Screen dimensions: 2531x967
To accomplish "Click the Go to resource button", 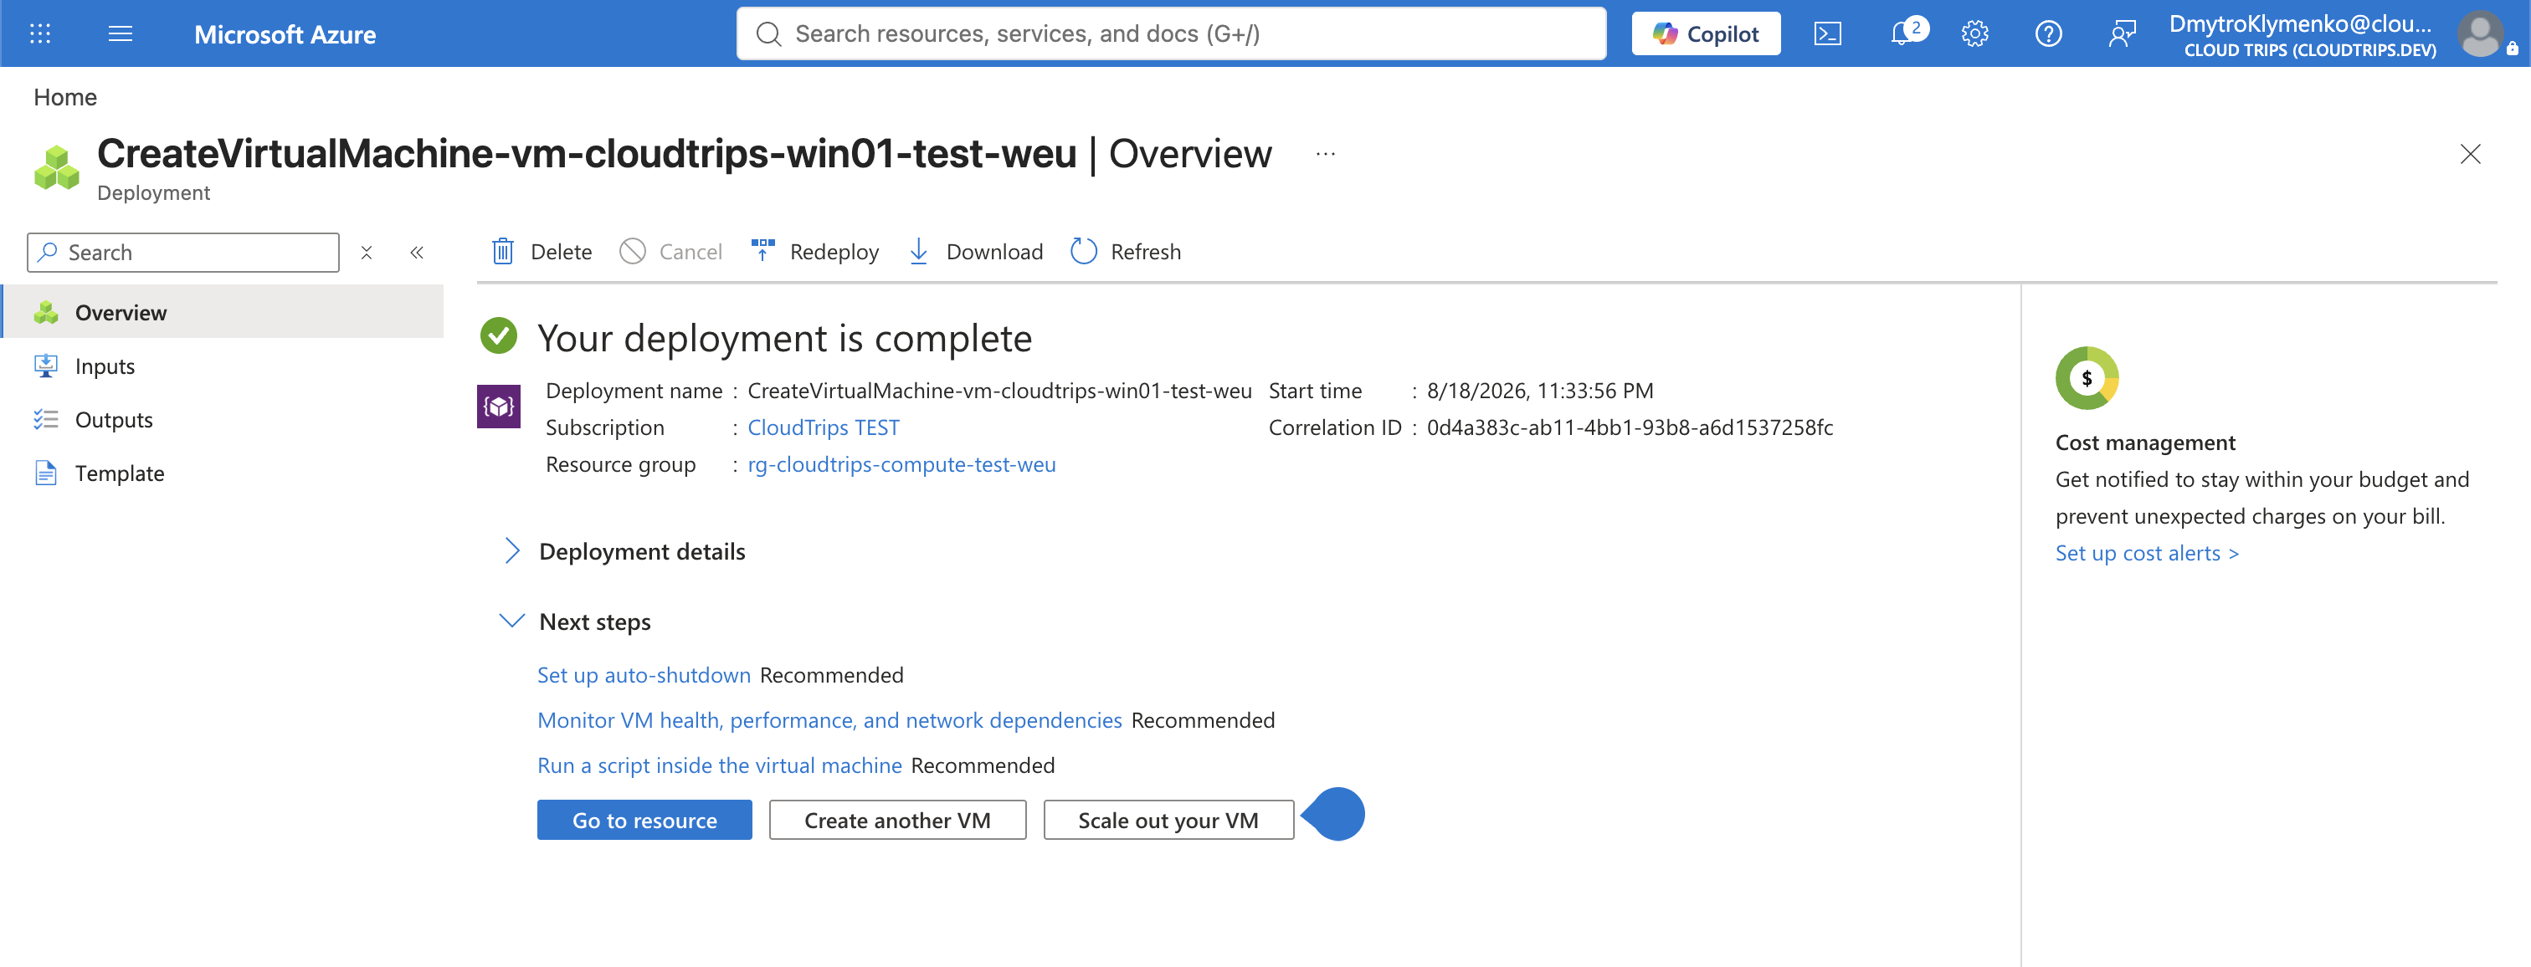I will [644, 820].
